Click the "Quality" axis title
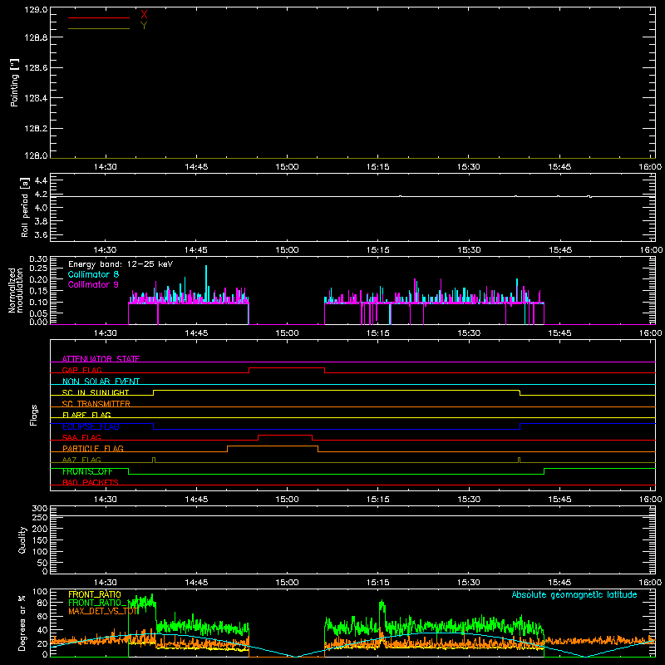This screenshot has height=665, width=665. click(22, 539)
